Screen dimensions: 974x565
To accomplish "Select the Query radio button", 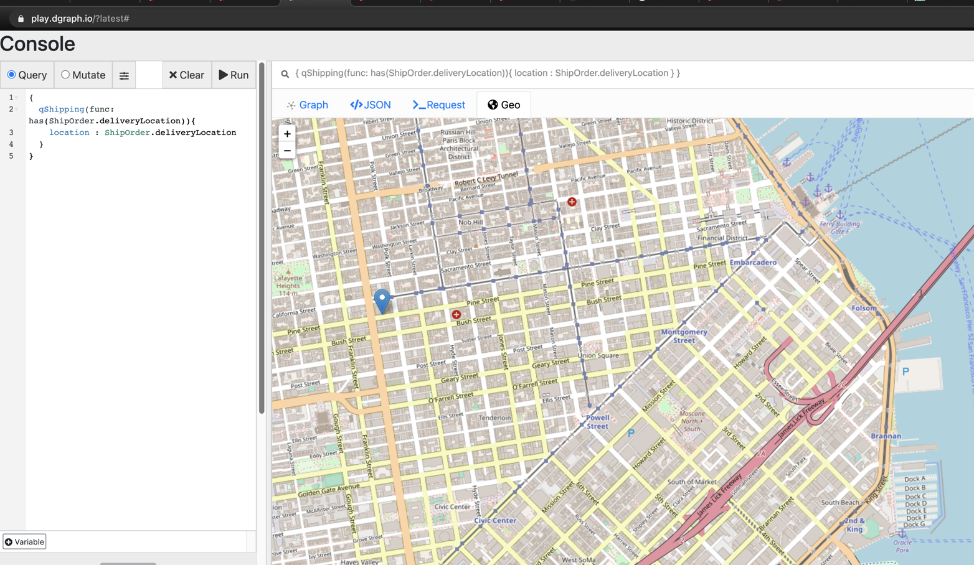I will 11,75.
